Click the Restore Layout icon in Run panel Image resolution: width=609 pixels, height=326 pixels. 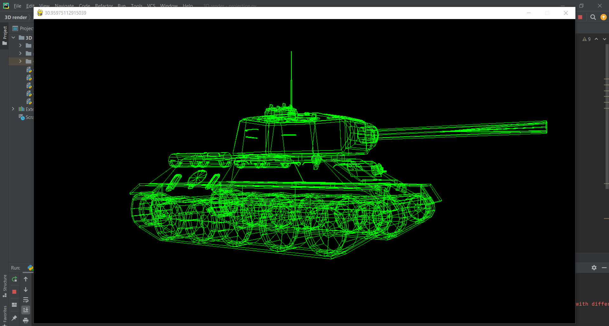click(14, 305)
